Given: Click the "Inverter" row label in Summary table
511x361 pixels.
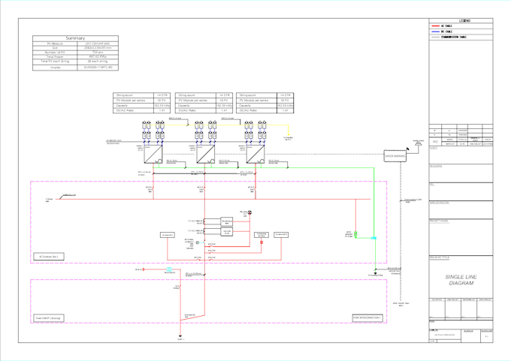Looking at the screenshot, I should [x=56, y=68].
